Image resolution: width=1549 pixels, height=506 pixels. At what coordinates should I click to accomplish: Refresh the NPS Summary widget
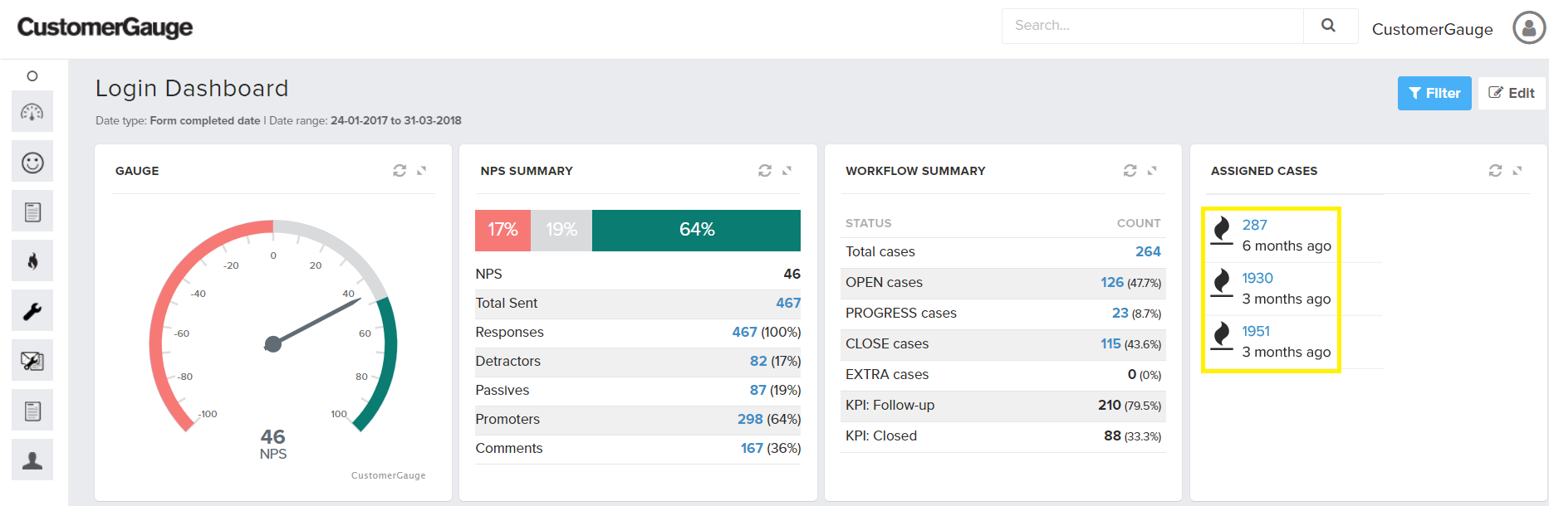click(x=765, y=170)
